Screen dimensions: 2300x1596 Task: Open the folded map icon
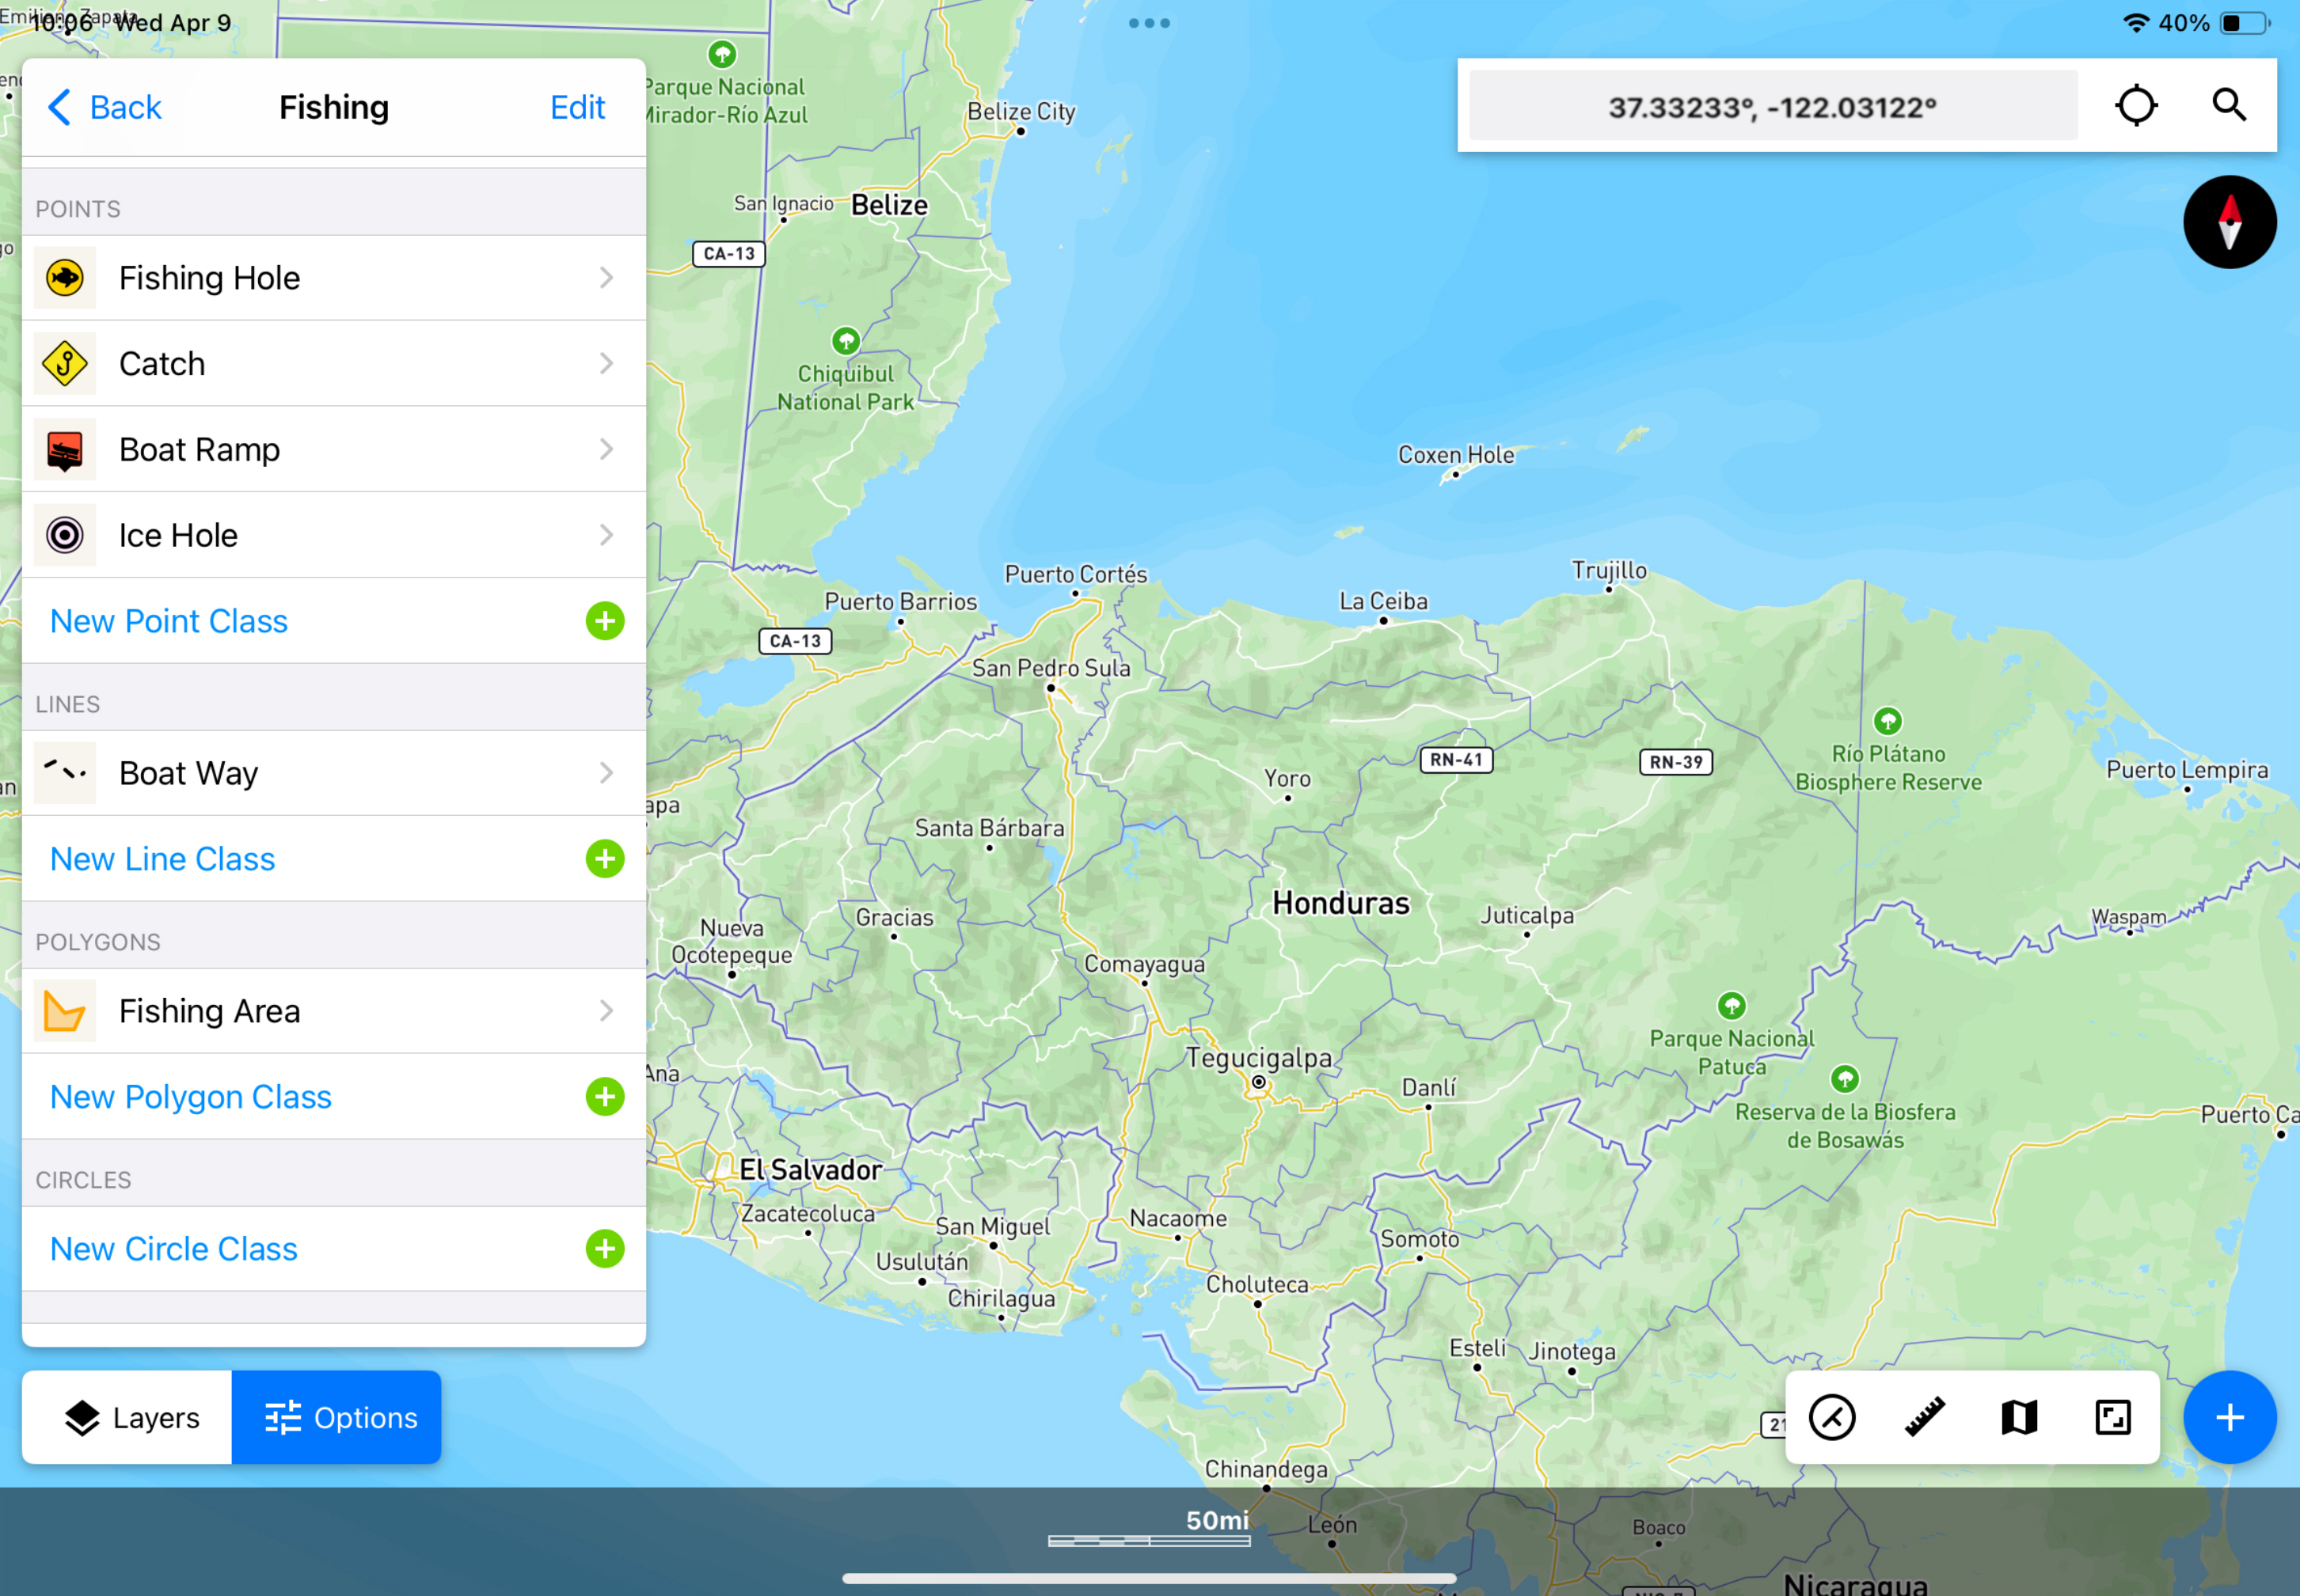(x=2019, y=1418)
